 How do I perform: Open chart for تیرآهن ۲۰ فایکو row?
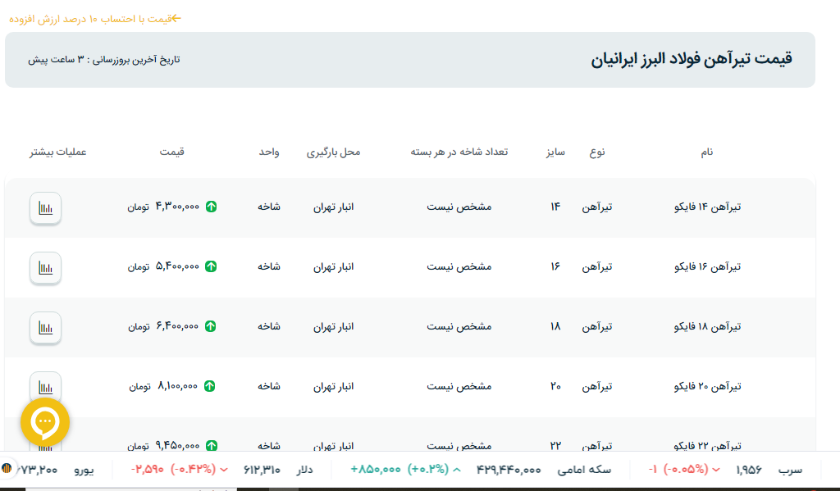pyautogui.click(x=46, y=386)
